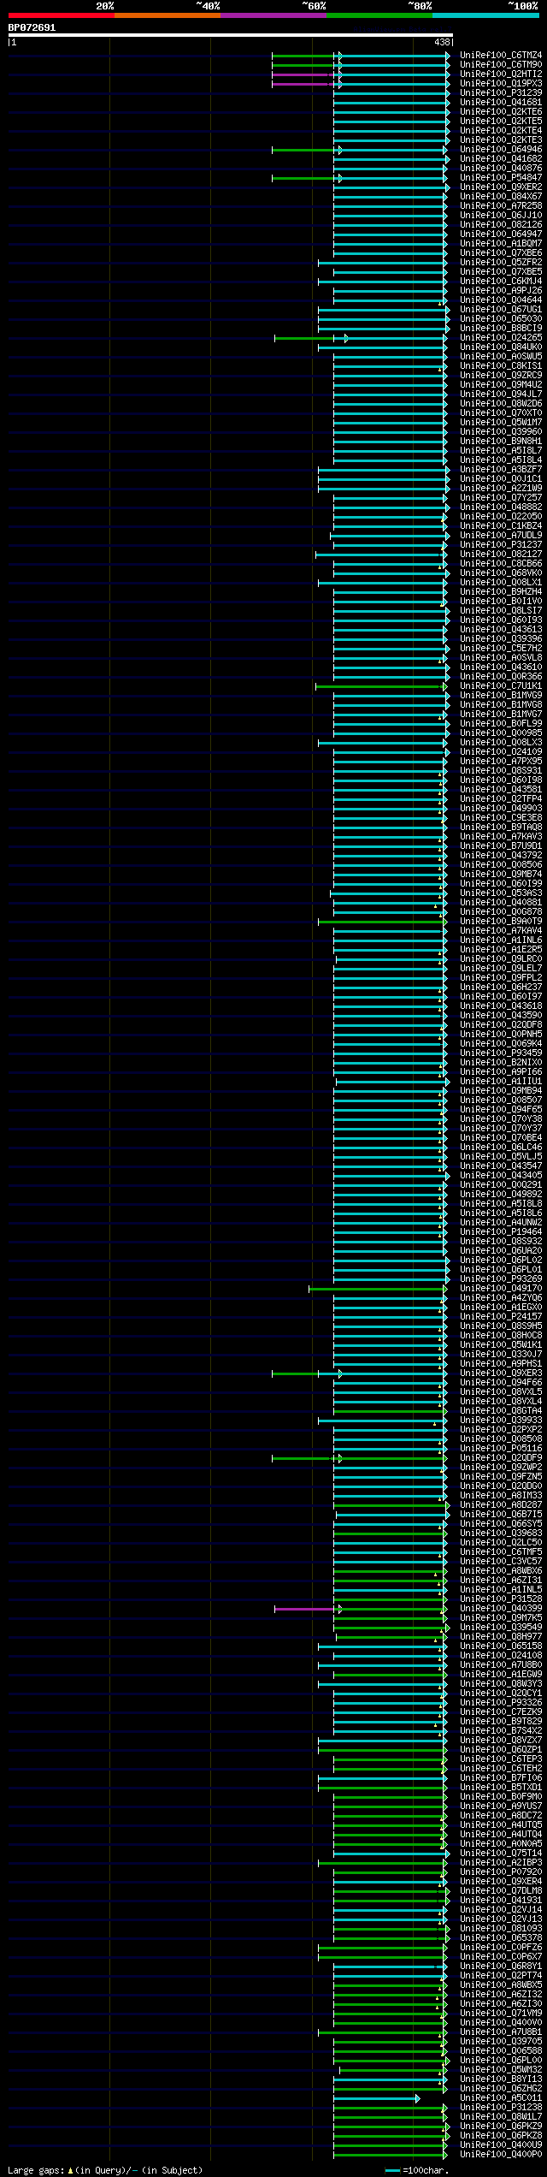
Task: Open hit UniRef100_Q2HTI2
Action: [501, 74]
